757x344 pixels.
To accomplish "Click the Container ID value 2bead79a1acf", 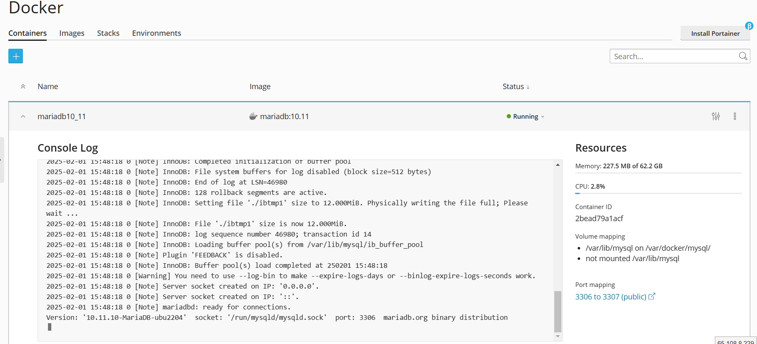I will click(599, 218).
